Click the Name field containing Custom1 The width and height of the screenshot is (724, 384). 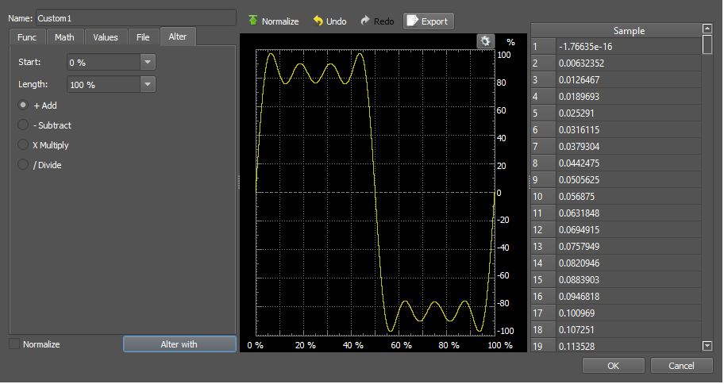[136, 18]
